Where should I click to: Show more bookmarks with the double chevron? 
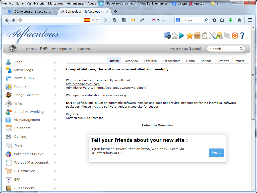point(222,4)
